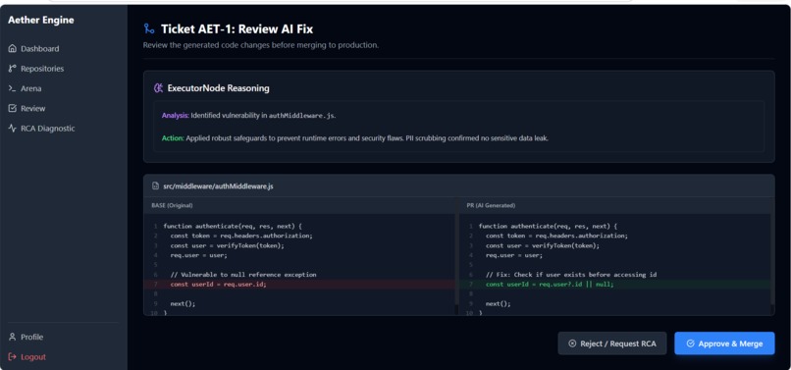791x370 pixels.
Task: Click the function authenticate line in PR pane
Action: point(548,226)
